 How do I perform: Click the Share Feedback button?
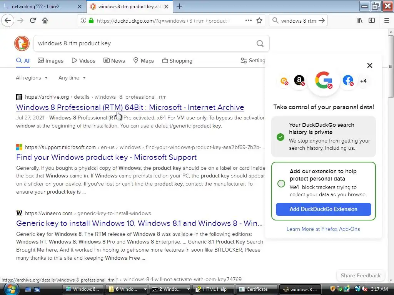point(361,275)
